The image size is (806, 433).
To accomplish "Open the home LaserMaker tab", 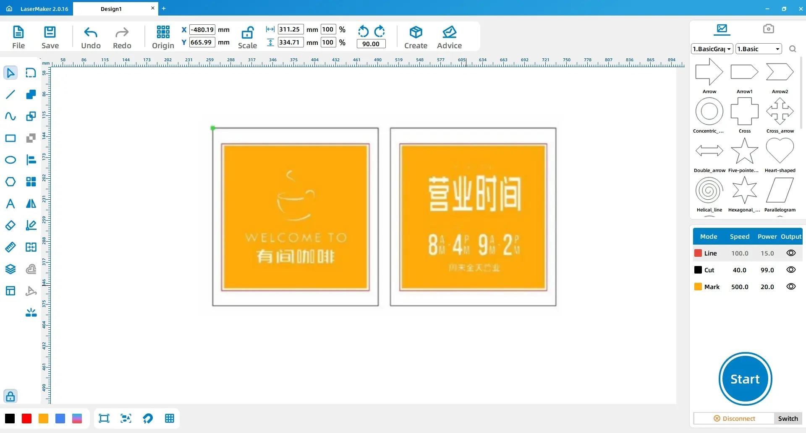I will click(x=37, y=9).
